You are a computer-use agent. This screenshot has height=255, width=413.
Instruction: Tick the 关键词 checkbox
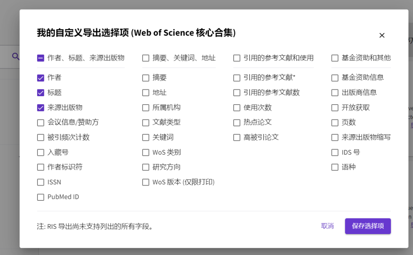[x=146, y=137]
